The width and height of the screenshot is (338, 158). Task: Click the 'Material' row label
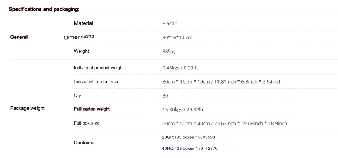[x=83, y=23]
